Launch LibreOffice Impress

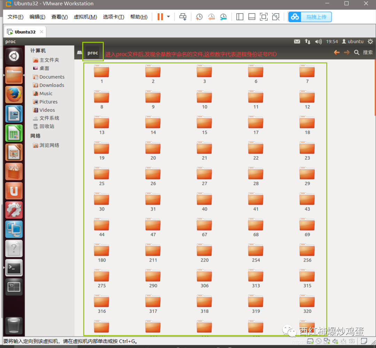pos(14,152)
